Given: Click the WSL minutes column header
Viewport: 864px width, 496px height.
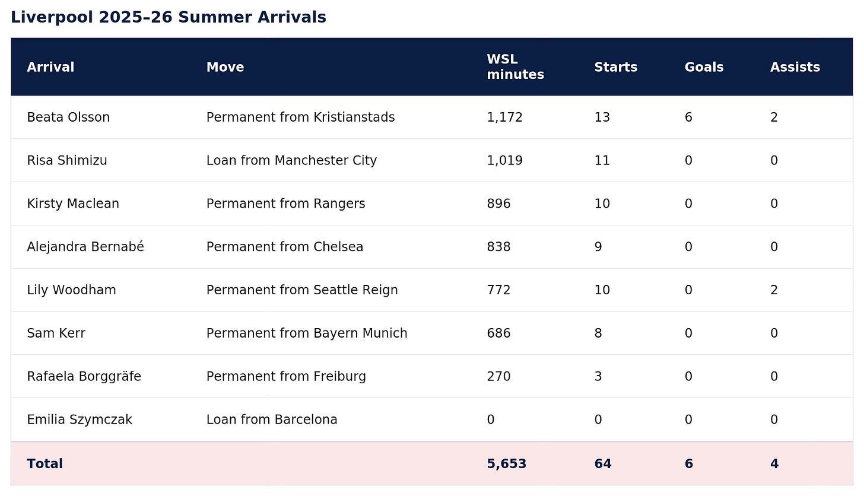Looking at the screenshot, I should pyautogui.click(x=515, y=67).
